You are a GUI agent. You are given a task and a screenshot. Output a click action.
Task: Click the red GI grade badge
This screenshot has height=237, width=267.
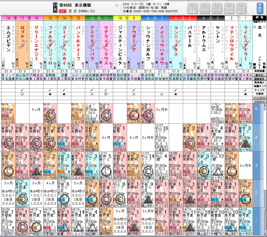pyautogui.click(x=62, y=11)
